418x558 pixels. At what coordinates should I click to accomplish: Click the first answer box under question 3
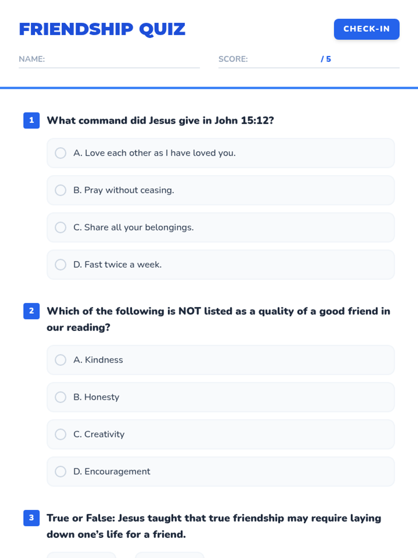tap(82, 555)
